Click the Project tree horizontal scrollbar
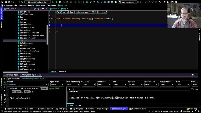Viewport: 201px width, 113px height. pyautogui.click(x=16, y=72)
